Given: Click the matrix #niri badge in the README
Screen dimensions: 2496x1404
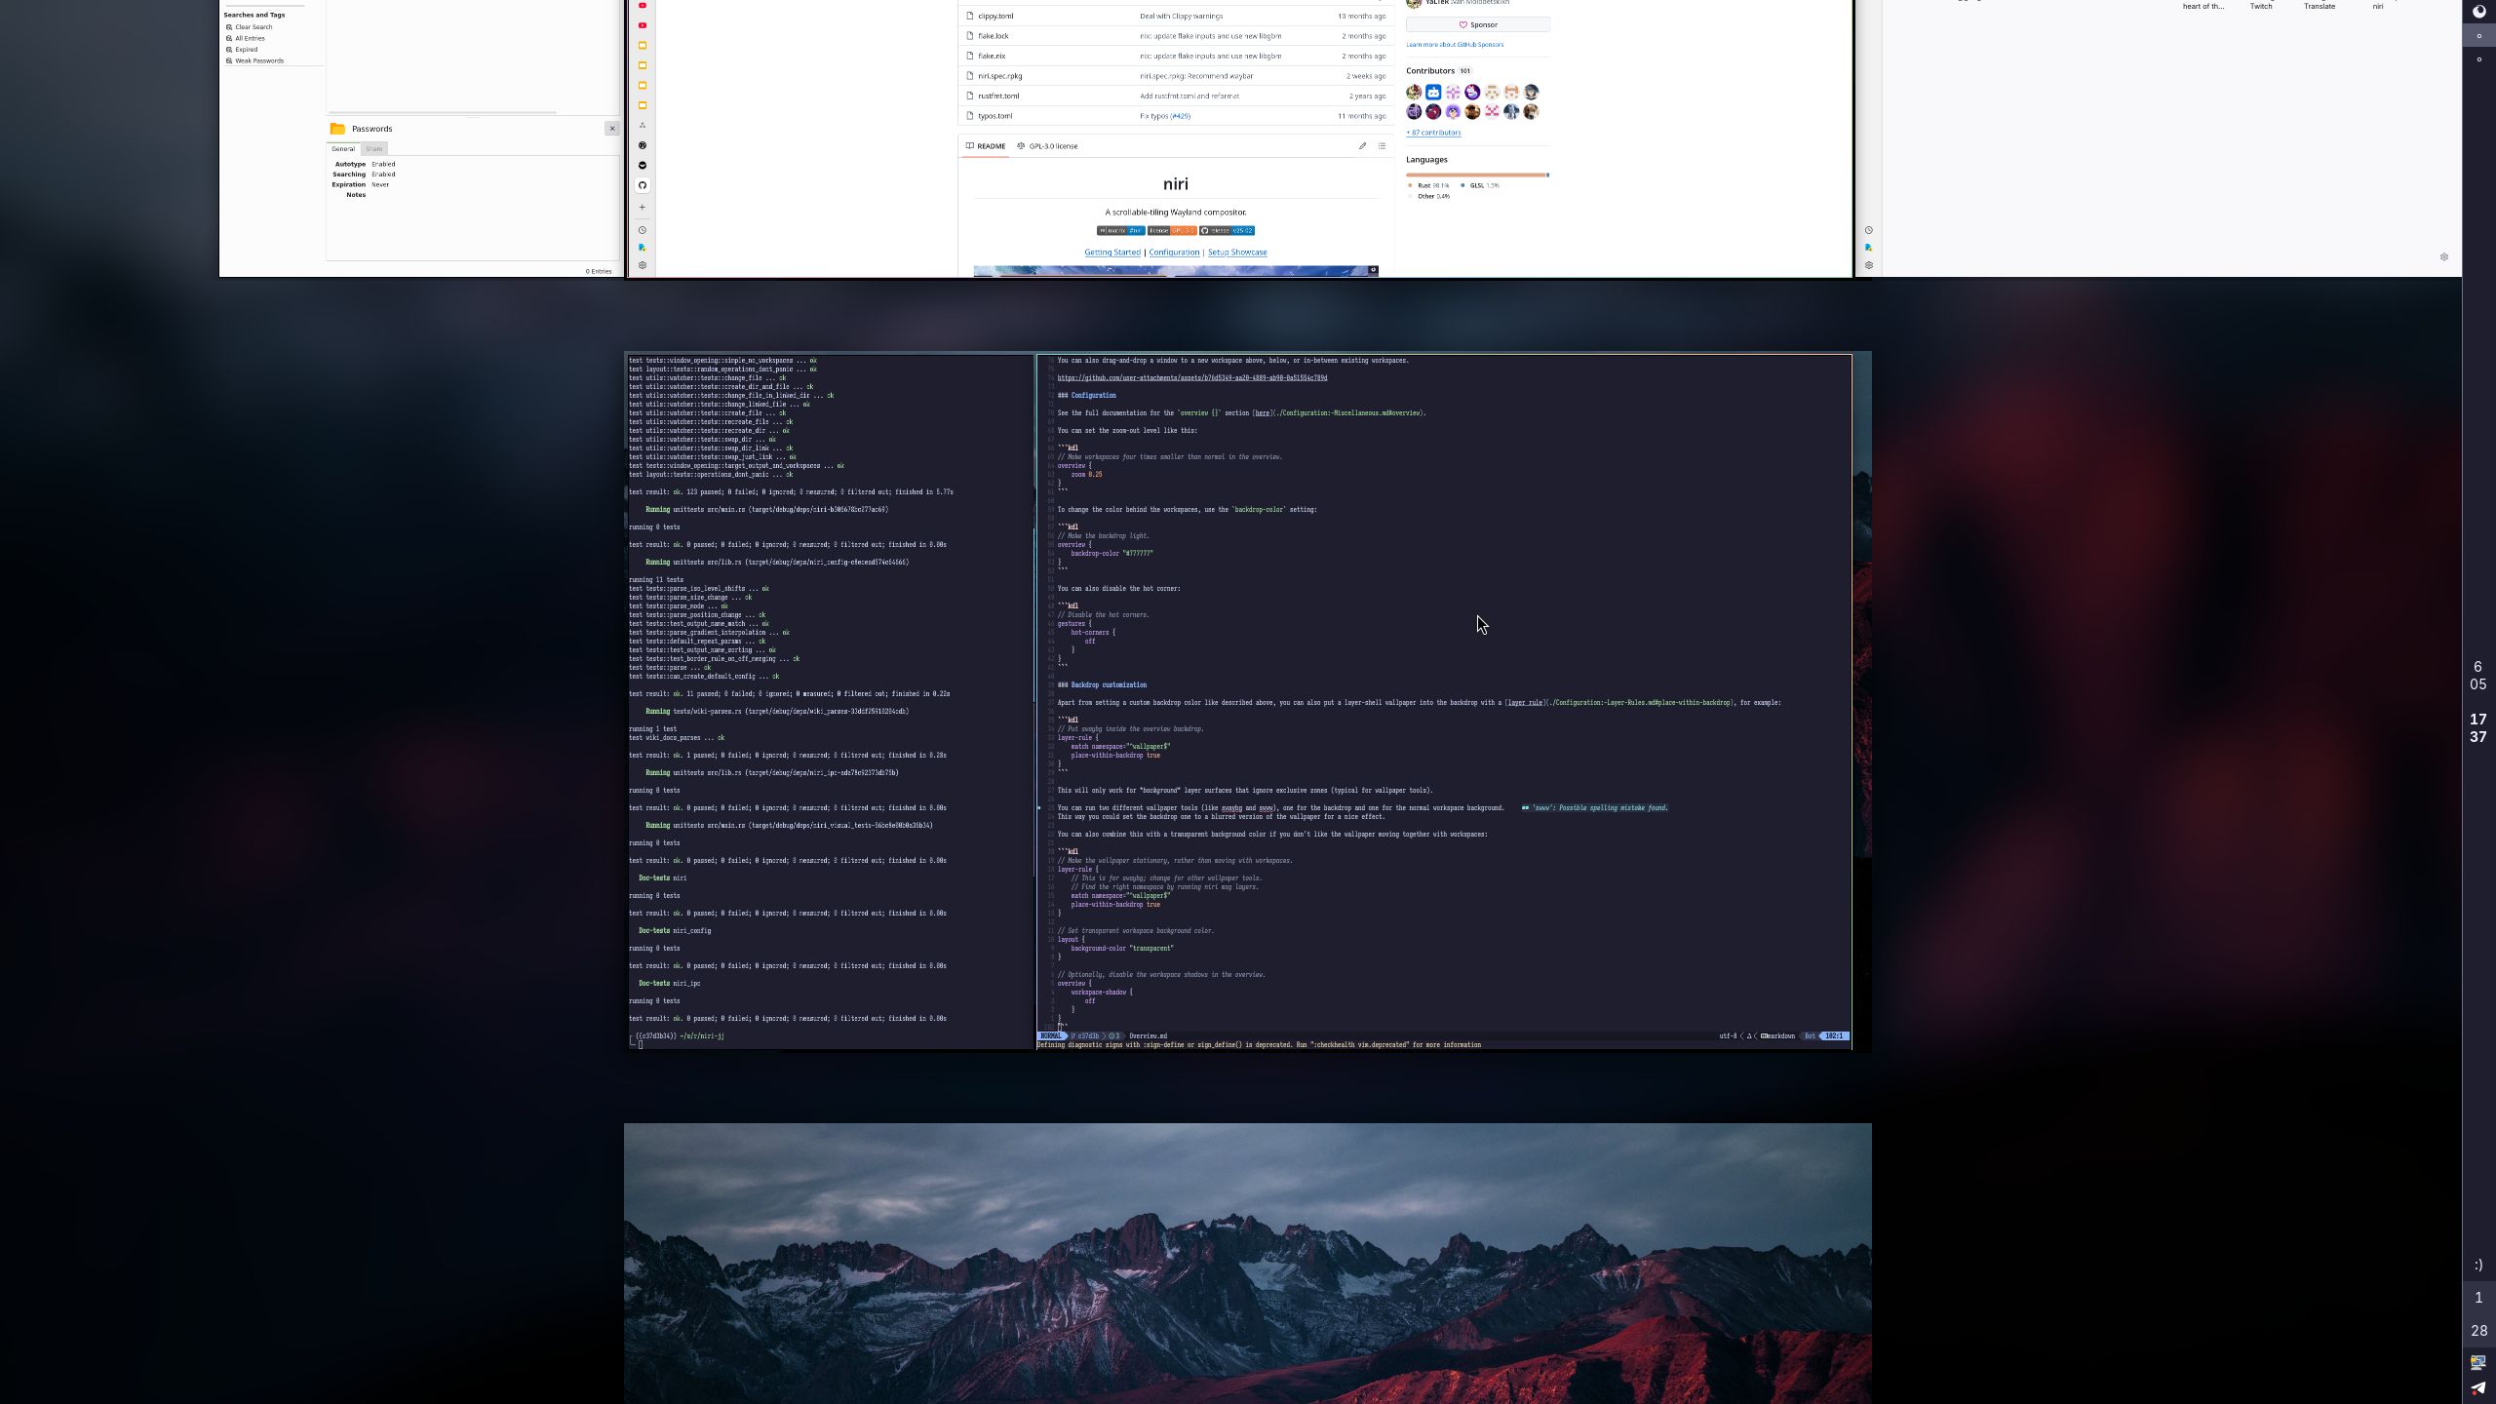Looking at the screenshot, I should pyautogui.click(x=1119, y=230).
